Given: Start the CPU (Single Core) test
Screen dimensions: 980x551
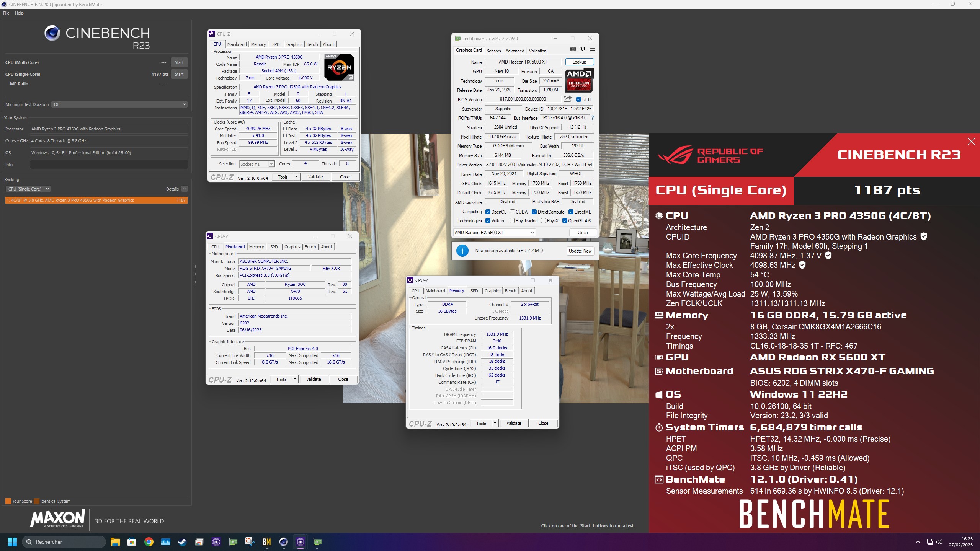Looking at the screenshot, I should coord(179,74).
